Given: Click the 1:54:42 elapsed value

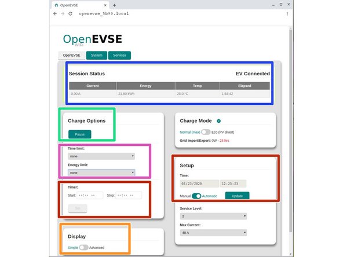Looking at the screenshot, I should coord(227,94).
